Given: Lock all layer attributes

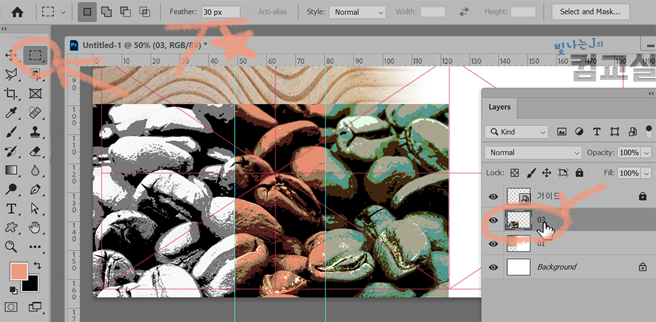Looking at the screenshot, I should [579, 172].
